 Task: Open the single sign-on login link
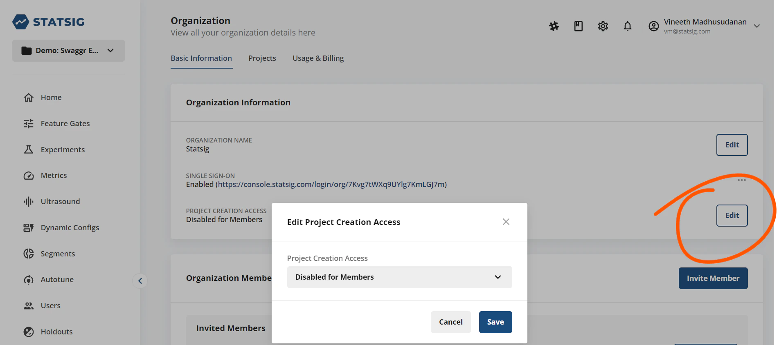[331, 185]
